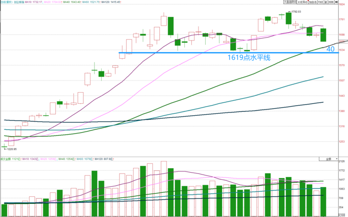348x217 pixels.
Task: Click the X100 scale label at bottom right
Action: tap(342, 215)
